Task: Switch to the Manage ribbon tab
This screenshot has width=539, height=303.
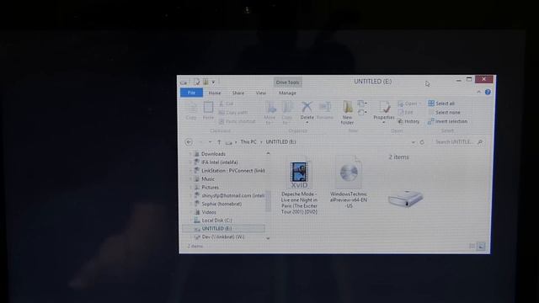Action: (x=287, y=93)
